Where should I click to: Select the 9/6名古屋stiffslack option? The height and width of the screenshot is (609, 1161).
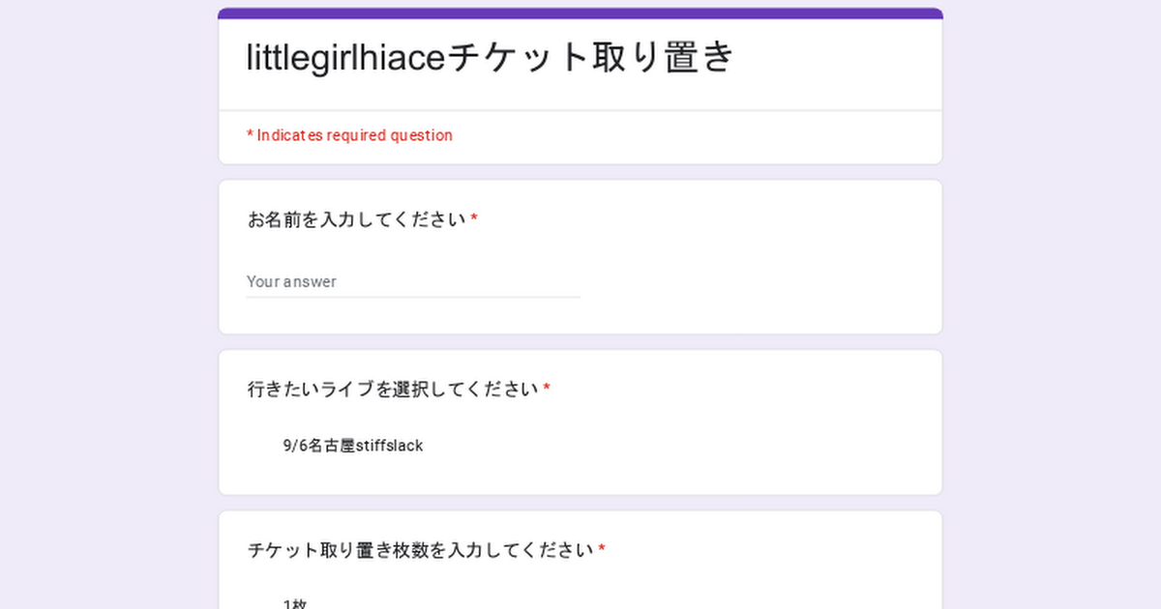pos(353,446)
